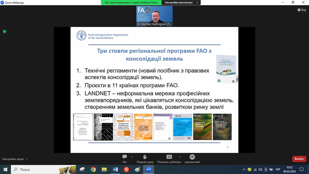Expand the audio settings caret
The width and height of the screenshot is (309, 174).
tap(27, 159)
